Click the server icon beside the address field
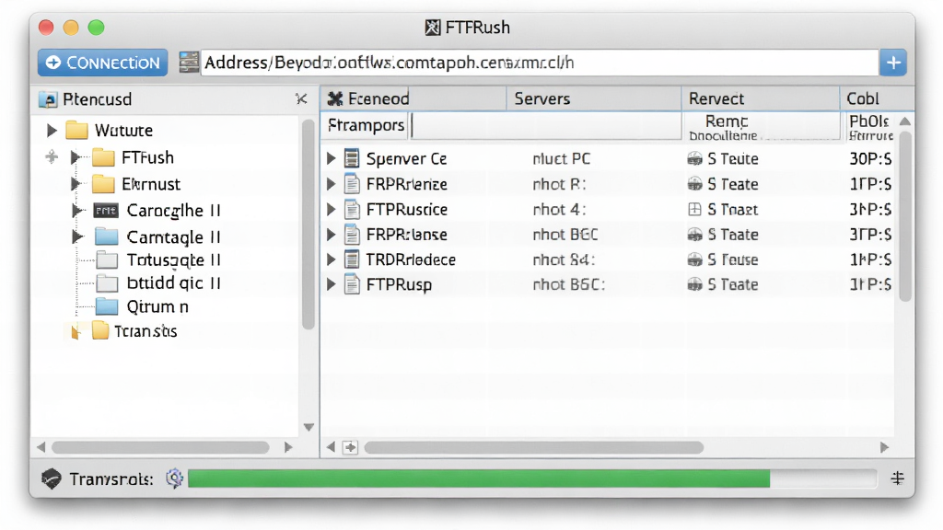This screenshot has height=530, width=943. [189, 63]
